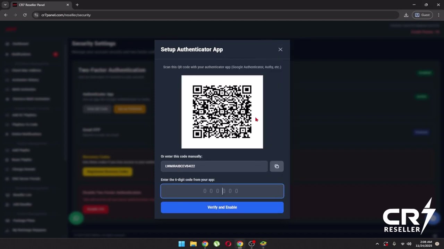444x249 pixels.
Task: Open the browser downloads icon
Action: click(x=406, y=15)
